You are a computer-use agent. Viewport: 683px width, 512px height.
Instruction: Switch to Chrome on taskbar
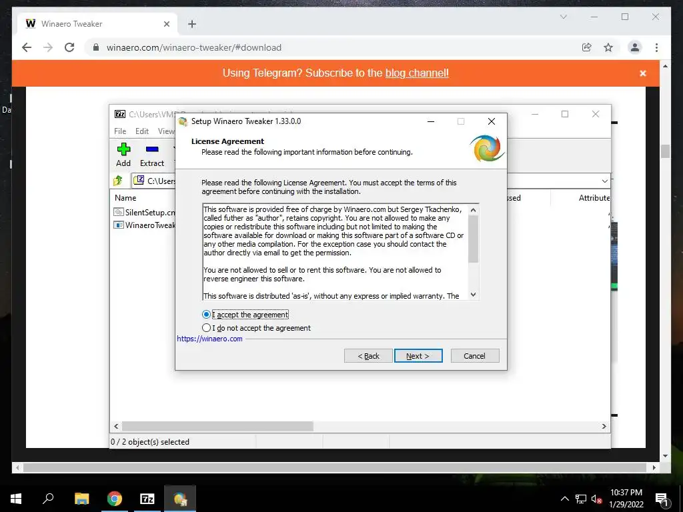[x=115, y=499]
